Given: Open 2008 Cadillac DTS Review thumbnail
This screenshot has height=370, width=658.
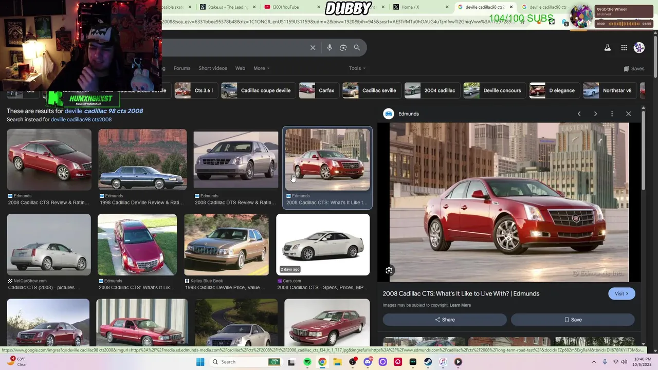Looking at the screenshot, I should (236, 159).
